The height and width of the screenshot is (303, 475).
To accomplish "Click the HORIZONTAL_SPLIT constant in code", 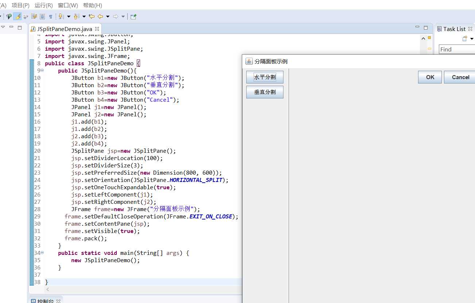I will tap(196, 180).
